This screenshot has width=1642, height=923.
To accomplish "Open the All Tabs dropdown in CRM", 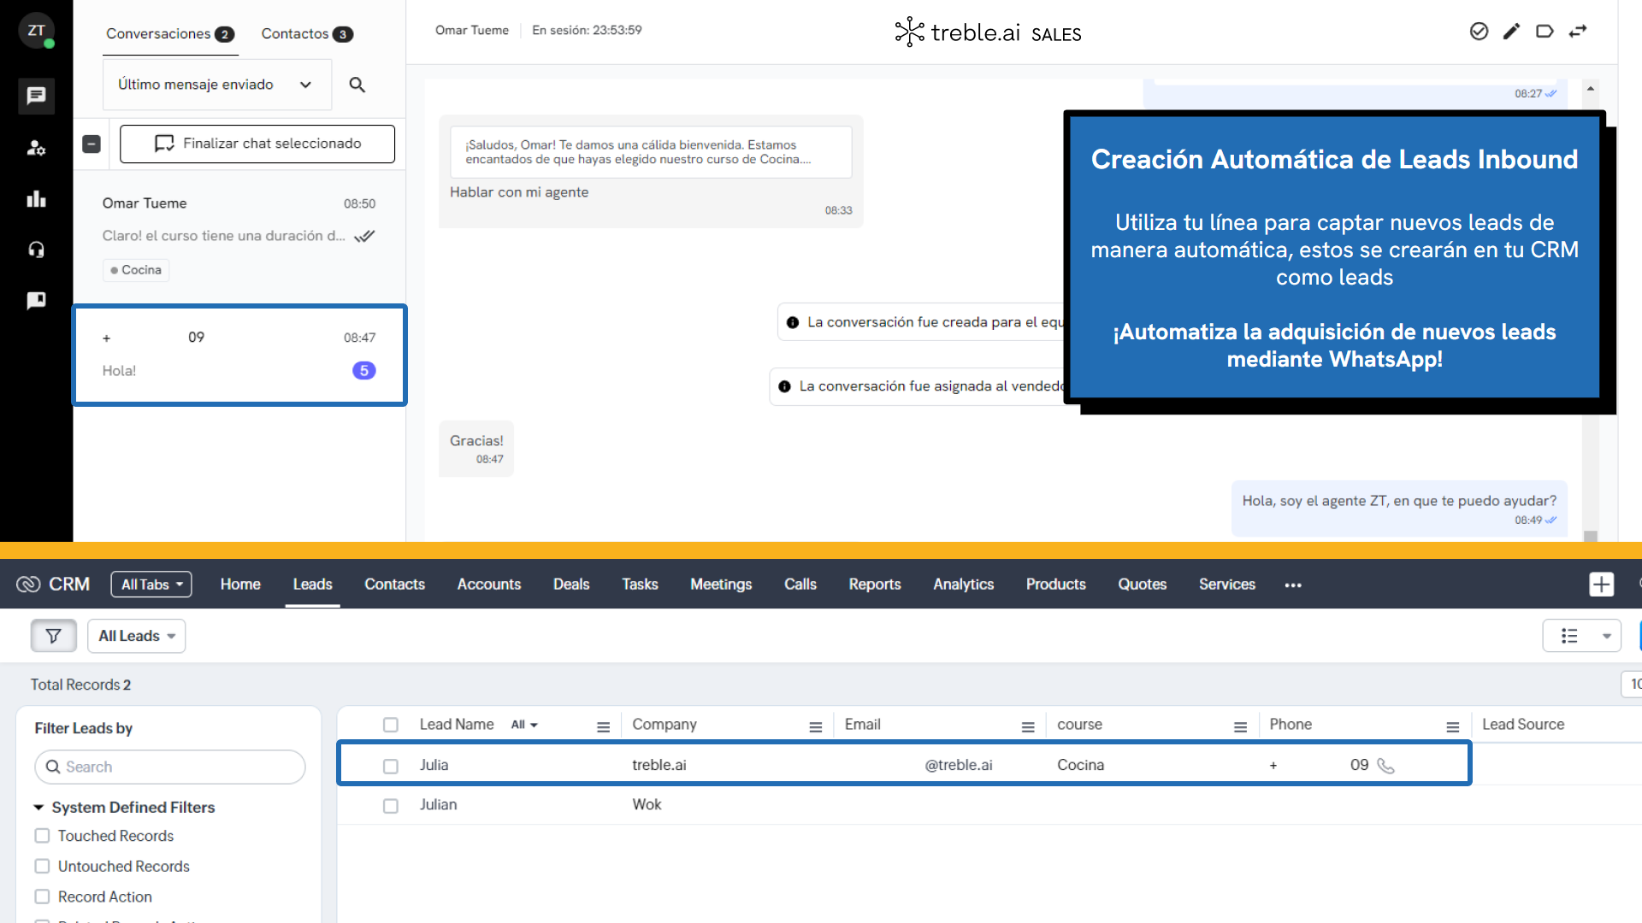I will (x=151, y=585).
